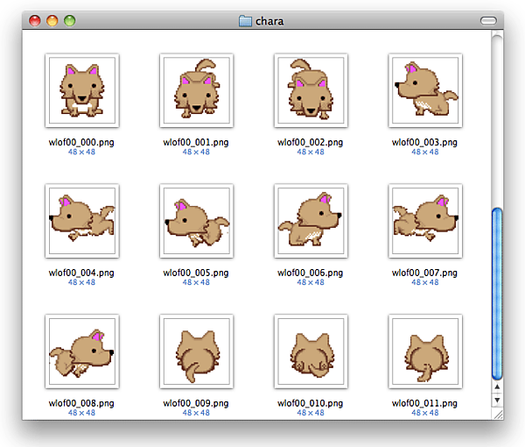Pick the wlof00_010.png back-view thumbnail
Viewport: 525px width, 447px height.
pyautogui.click(x=311, y=351)
